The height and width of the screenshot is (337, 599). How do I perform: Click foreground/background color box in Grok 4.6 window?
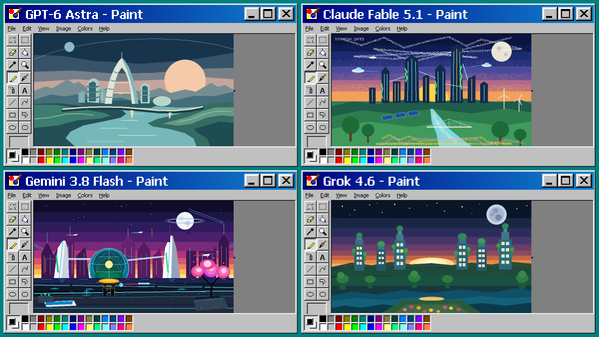click(x=310, y=323)
